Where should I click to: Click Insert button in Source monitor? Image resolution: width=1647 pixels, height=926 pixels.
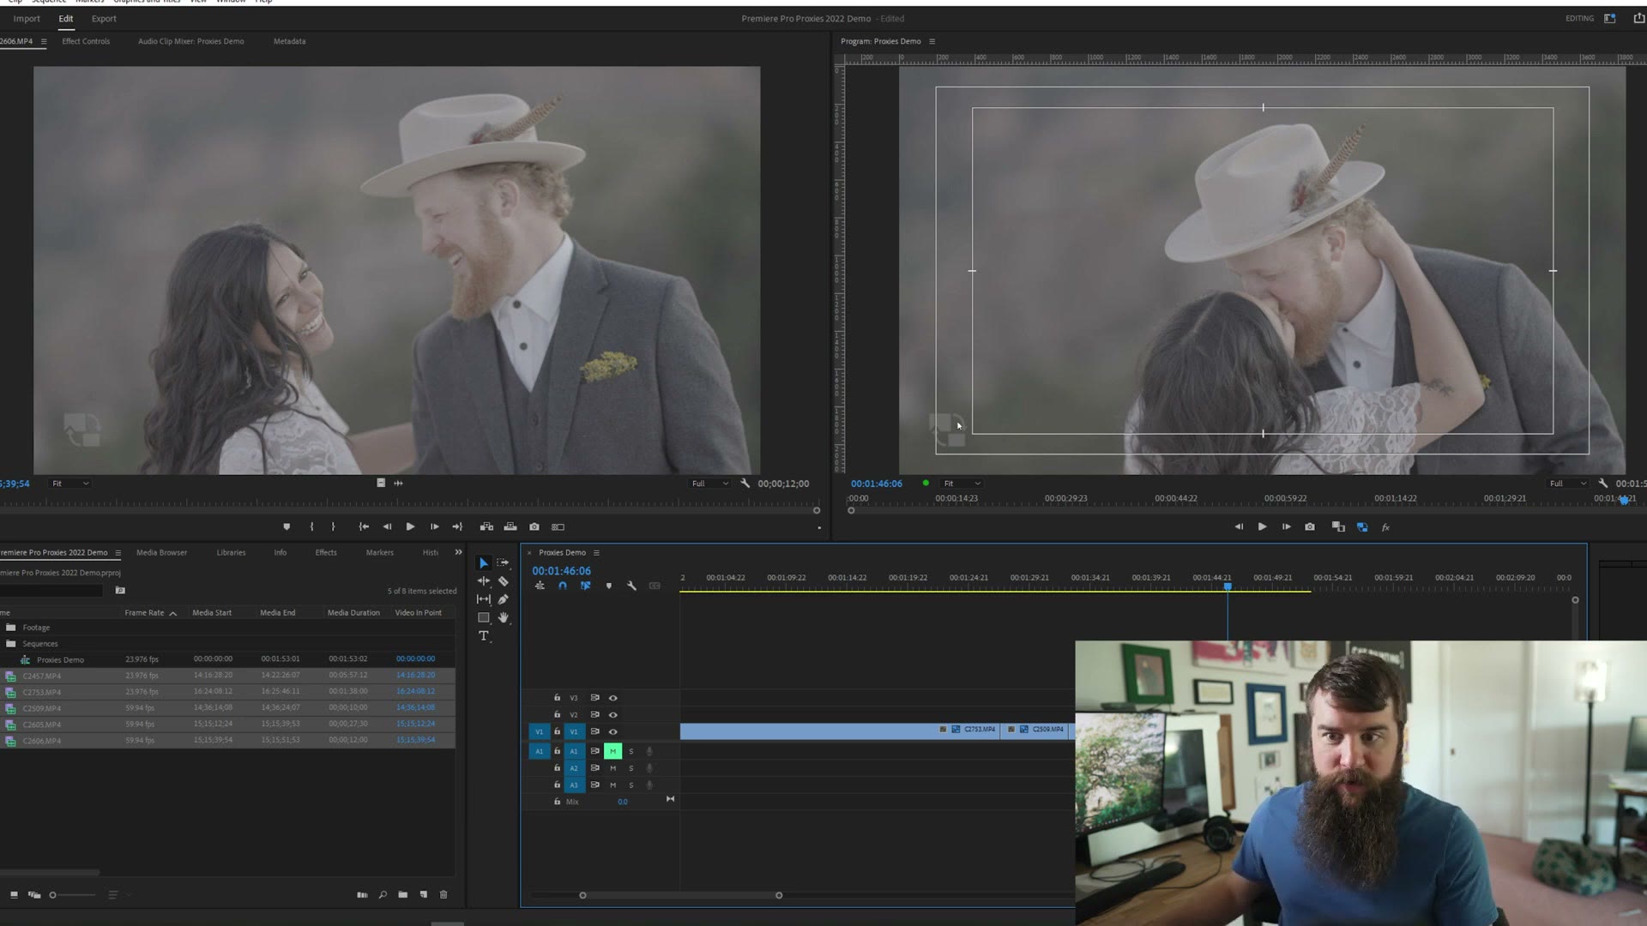click(x=486, y=526)
